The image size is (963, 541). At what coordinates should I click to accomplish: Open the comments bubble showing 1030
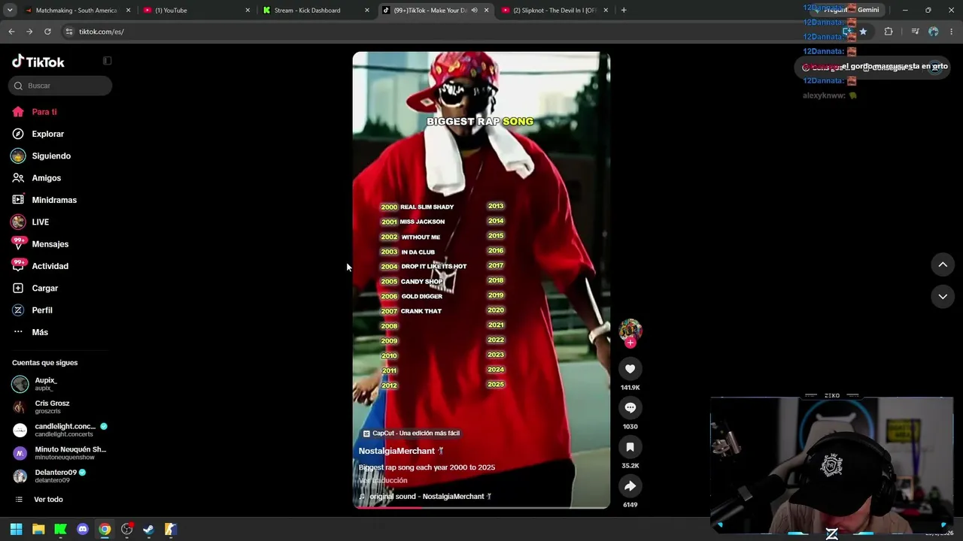click(x=630, y=408)
